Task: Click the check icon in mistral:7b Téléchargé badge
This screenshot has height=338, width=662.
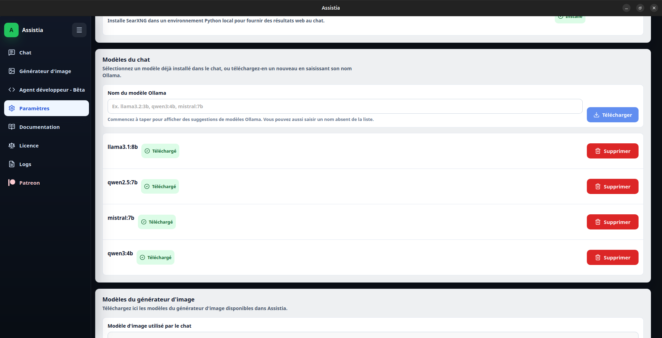Action: (x=144, y=222)
